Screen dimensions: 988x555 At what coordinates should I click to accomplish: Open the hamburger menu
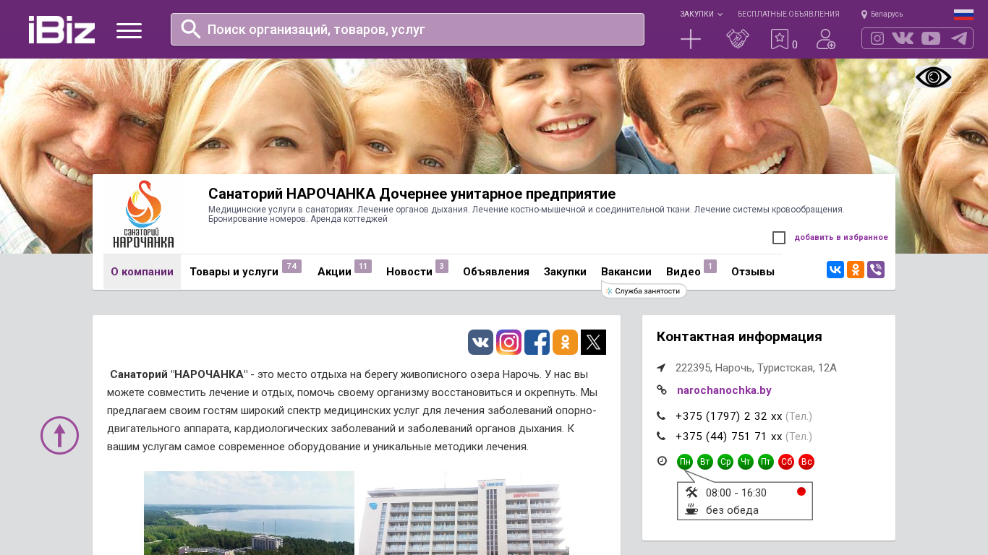[x=129, y=30]
